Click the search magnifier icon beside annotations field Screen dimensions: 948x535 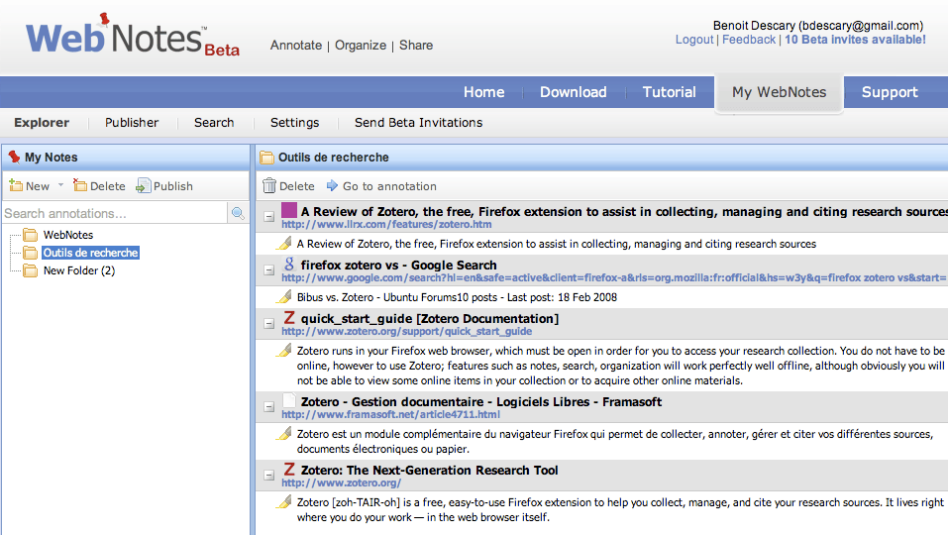point(238,213)
